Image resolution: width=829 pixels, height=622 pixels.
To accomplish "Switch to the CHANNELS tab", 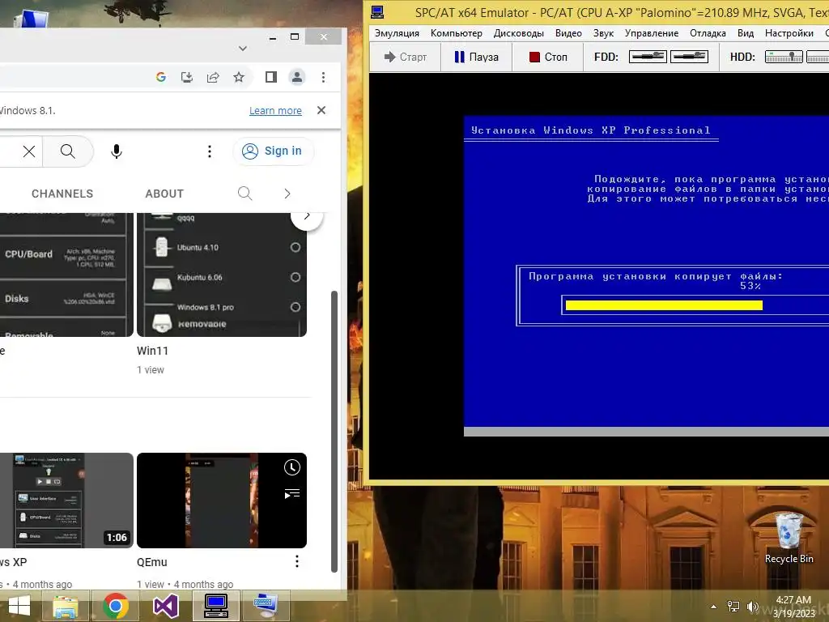I will 62,194.
